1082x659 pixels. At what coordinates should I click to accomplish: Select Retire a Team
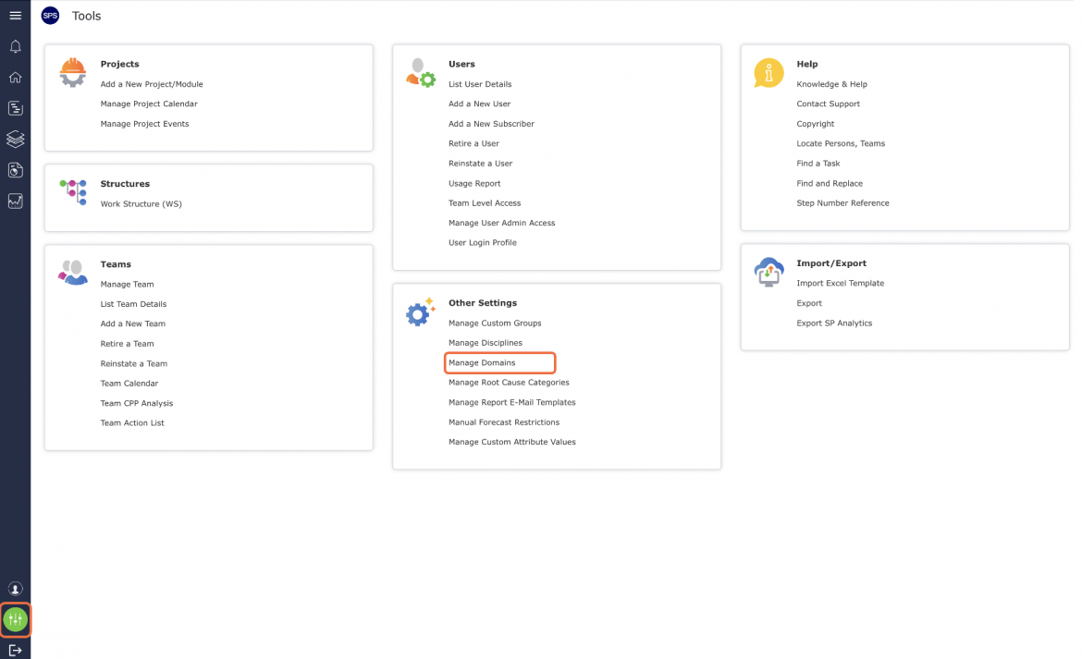(x=127, y=344)
